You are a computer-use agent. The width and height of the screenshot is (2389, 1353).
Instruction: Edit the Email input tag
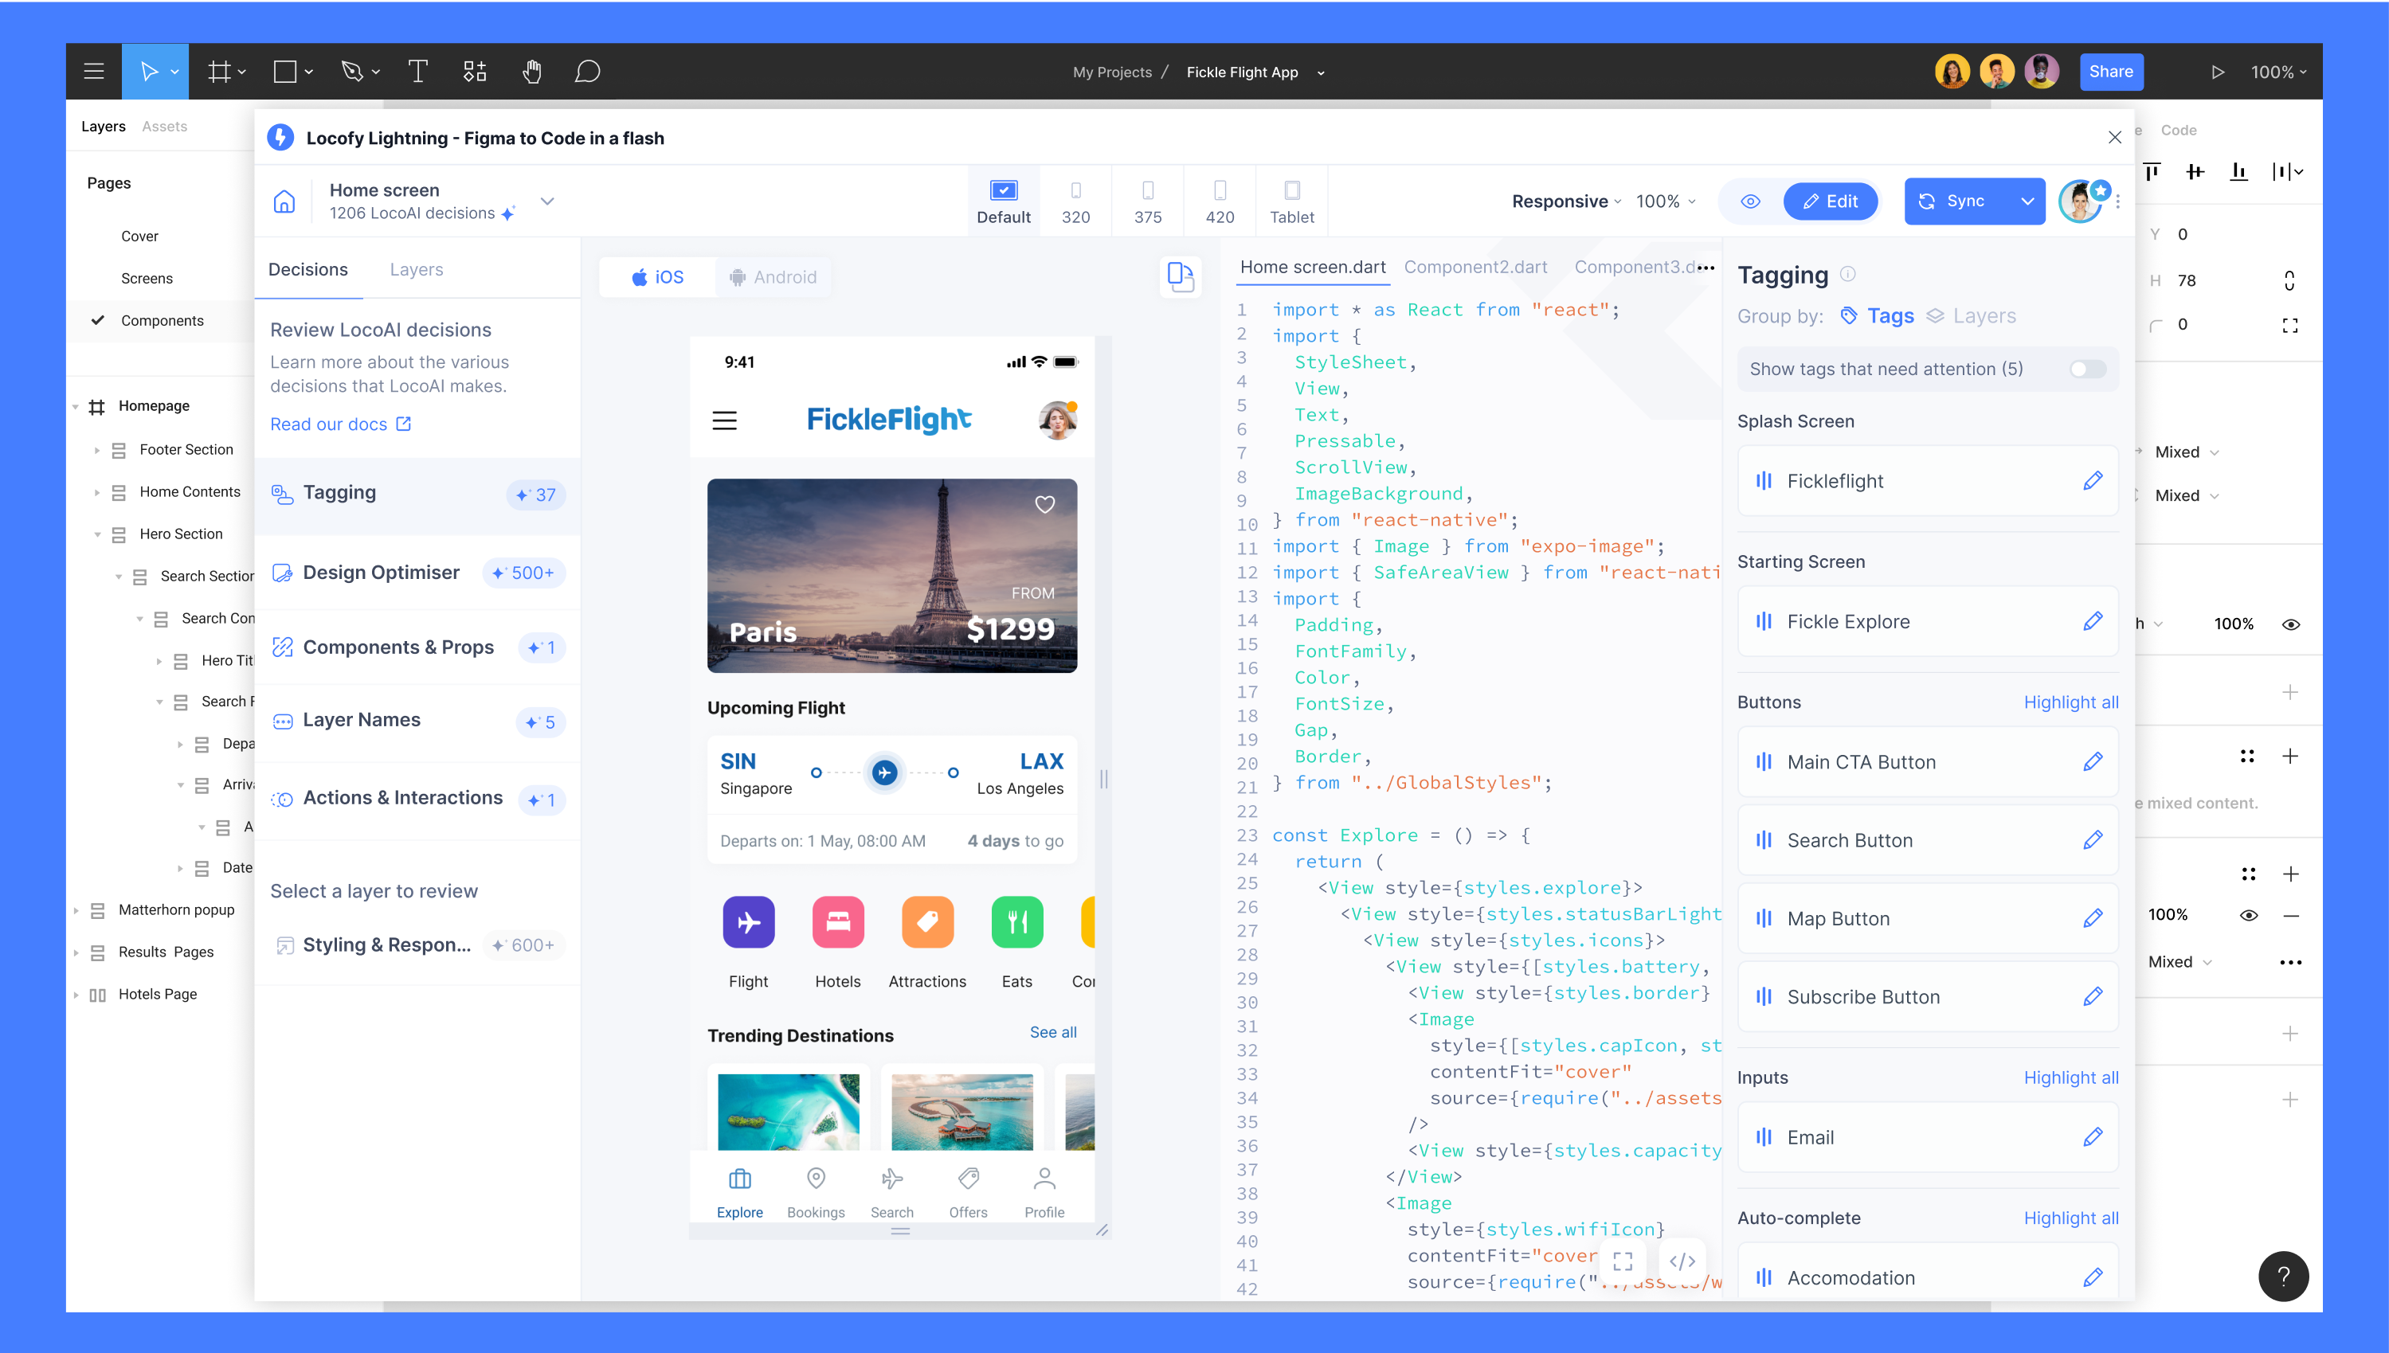point(2093,1136)
